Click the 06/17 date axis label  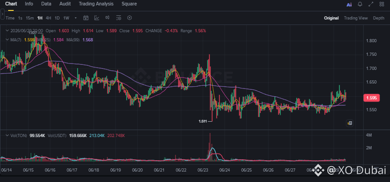coord(72,170)
